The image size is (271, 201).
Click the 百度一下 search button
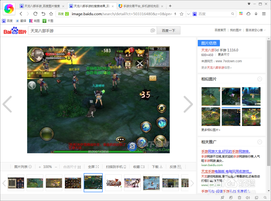[169, 31]
